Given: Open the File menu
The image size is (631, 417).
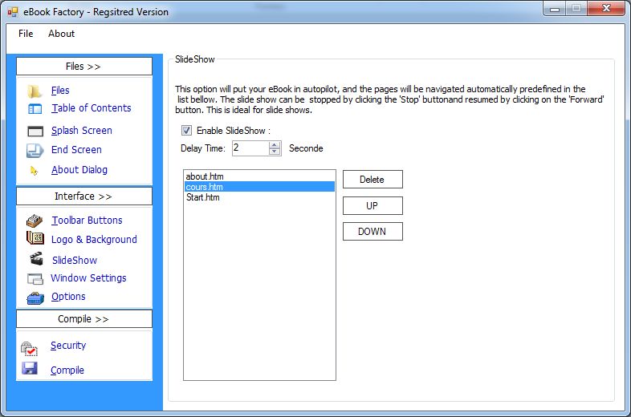Looking at the screenshot, I should point(26,34).
